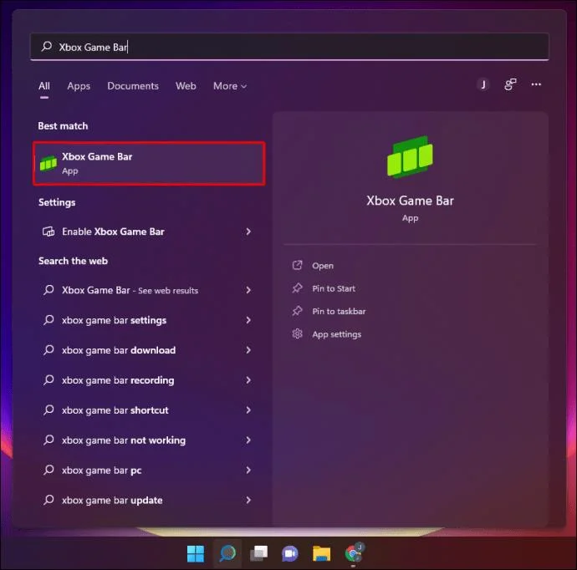
Task: Expand chevron for xbox game bar settings
Action: point(248,320)
